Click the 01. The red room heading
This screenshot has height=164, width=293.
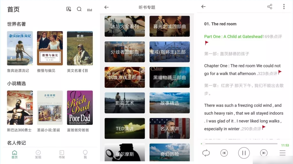[220, 24]
